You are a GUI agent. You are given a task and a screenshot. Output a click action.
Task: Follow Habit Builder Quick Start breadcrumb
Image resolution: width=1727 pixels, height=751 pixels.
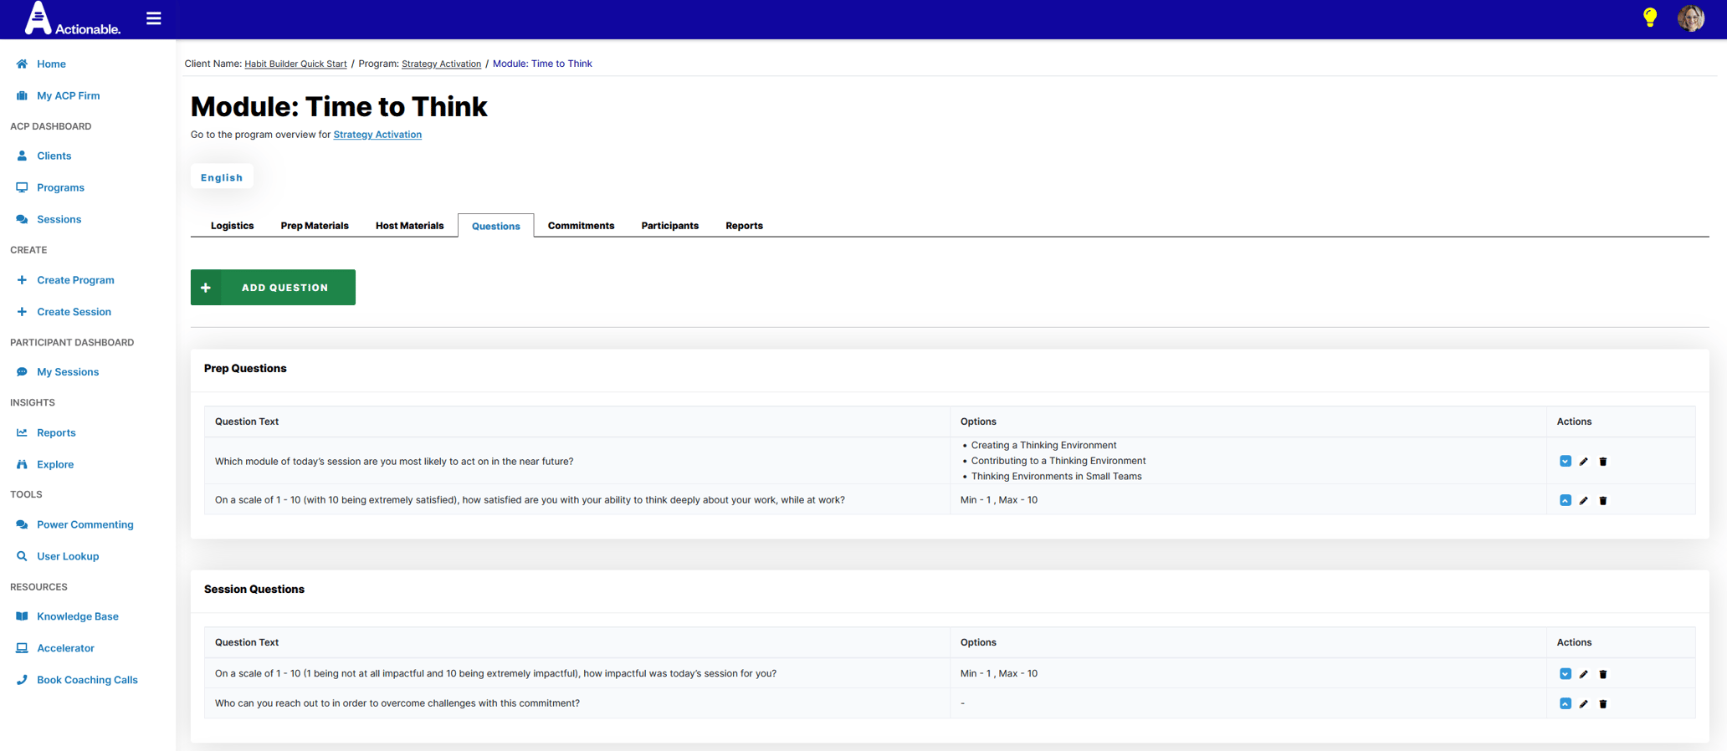pos(295,64)
